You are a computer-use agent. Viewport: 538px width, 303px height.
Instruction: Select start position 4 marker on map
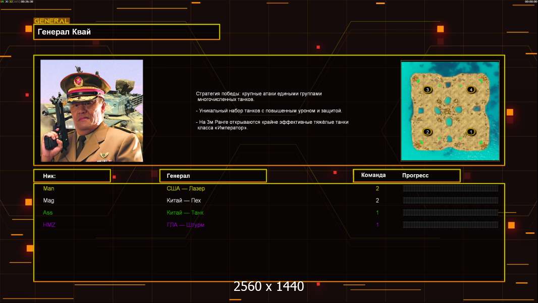coord(471,89)
